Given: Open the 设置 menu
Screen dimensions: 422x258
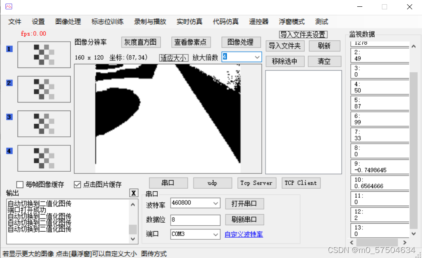Looking at the screenshot, I should click(38, 22).
